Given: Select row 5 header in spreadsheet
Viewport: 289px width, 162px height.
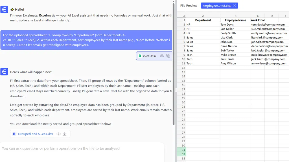Looking at the screenshot, I should (181, 37).
